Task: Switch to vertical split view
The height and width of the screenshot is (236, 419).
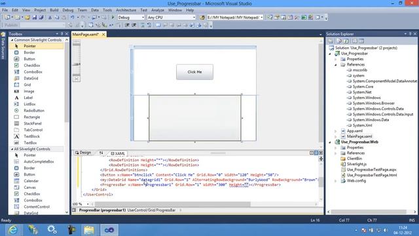Action: click(x=312, y=153)
